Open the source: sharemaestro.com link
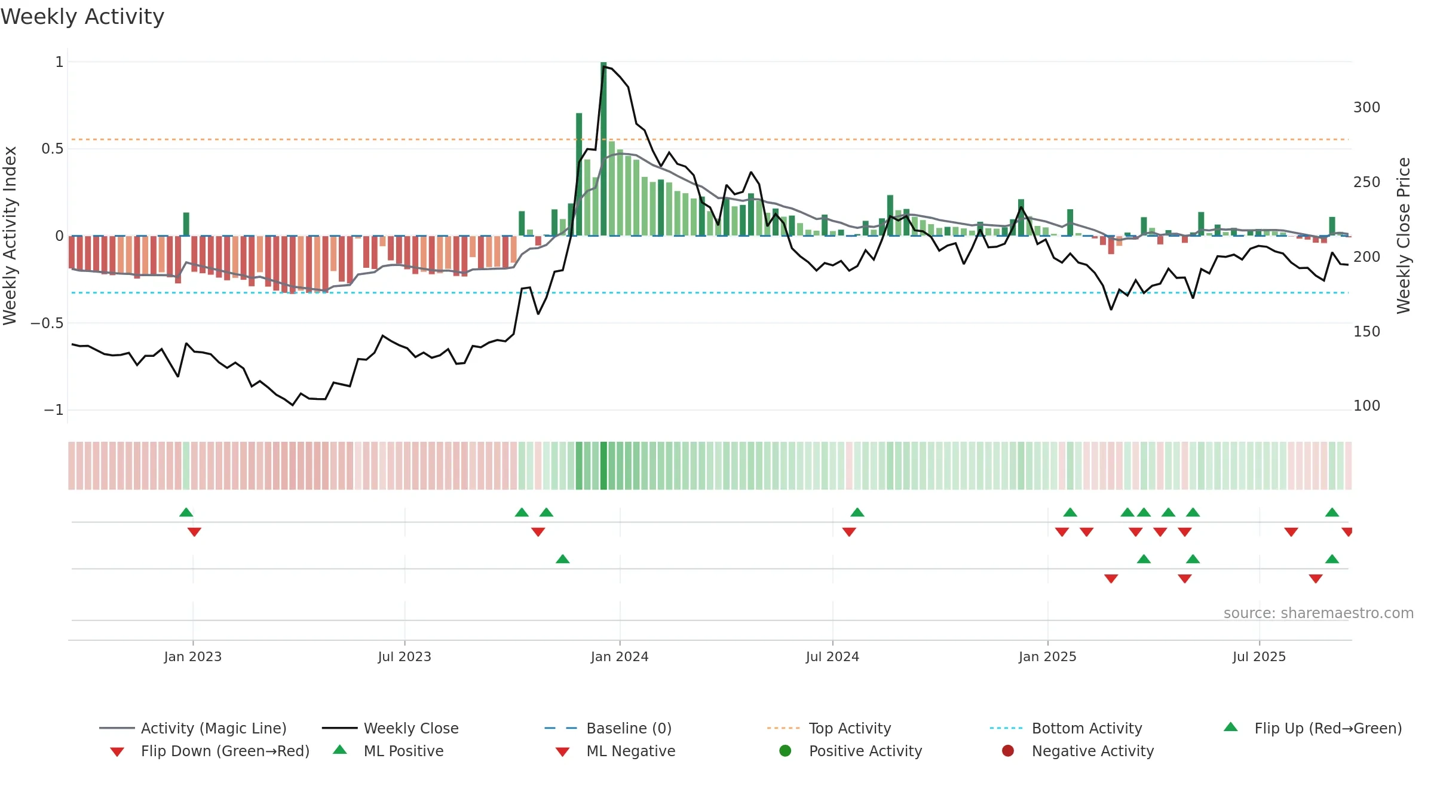 [x=1319, y=613]
